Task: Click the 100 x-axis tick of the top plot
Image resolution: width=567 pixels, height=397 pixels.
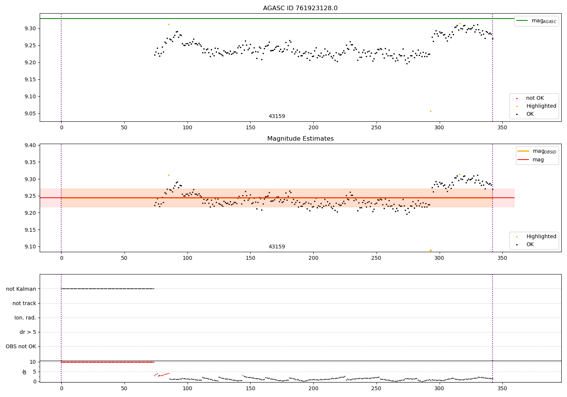Action: [x=187, y=128]
